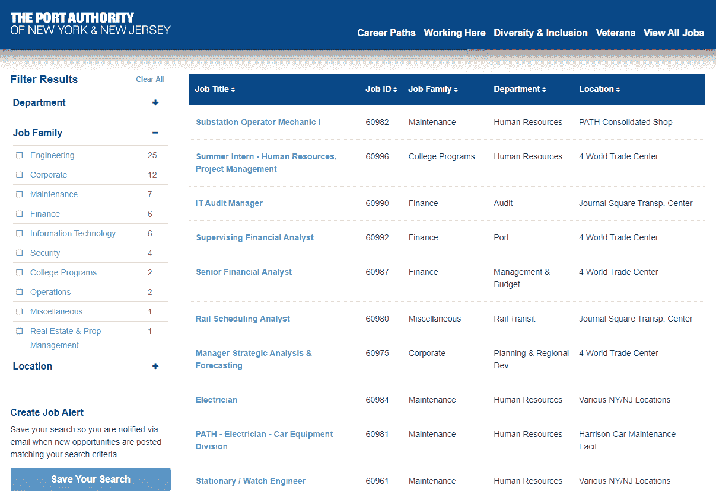Select View All Jobs in navigation
716x498 pixels.
click(674, 33)
